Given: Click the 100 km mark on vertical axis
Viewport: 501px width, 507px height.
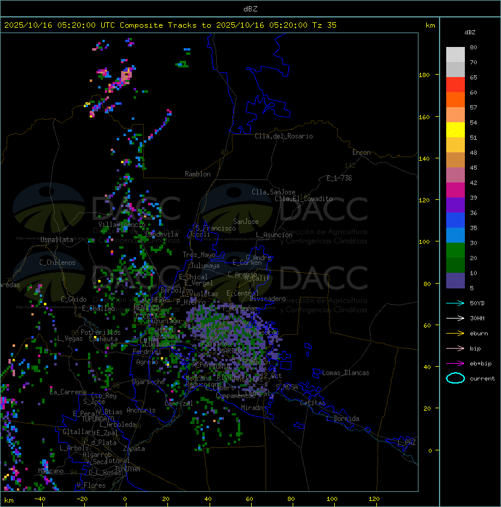Looking at the screenshot, I should [x=424, y=242].
